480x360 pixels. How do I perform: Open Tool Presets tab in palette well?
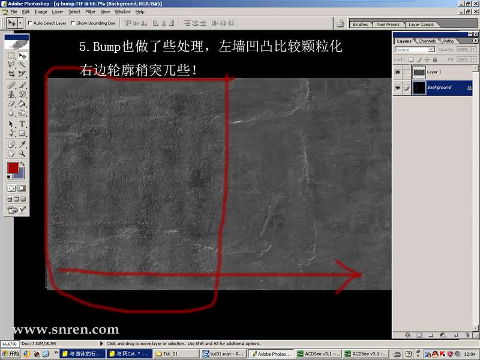(388, 25)
